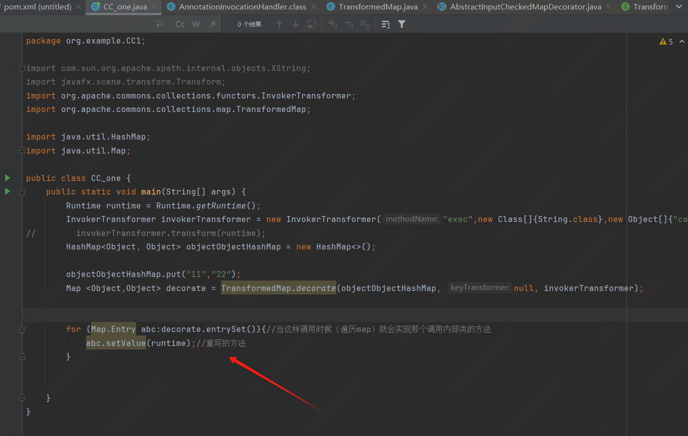
Task: Unselect occurrence icon in search bar
Action: point(349,24)
